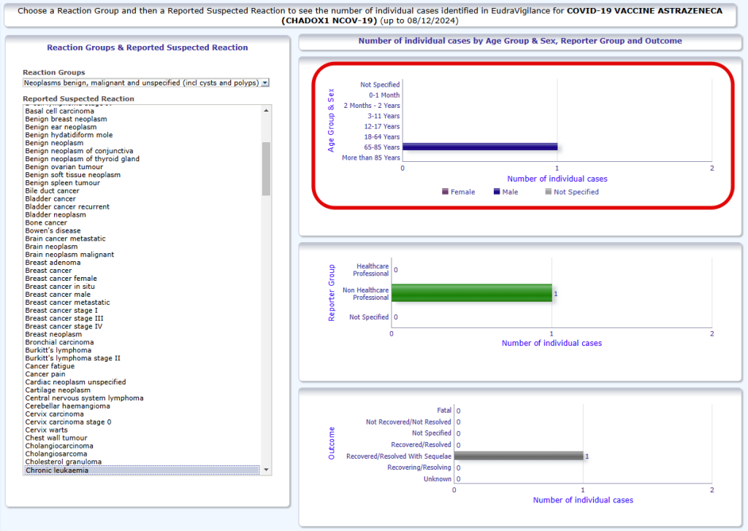Click the reaction list scroll up arrow

click(x=266, y=110)
